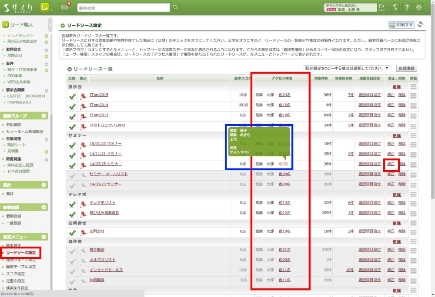The width and height of the screenshot is (435, 297).
Task: Collapse the 履歴グループ sidebar section
Action: [44, 116]
